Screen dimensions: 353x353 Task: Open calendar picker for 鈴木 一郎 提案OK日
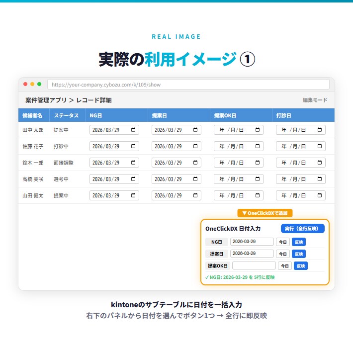click(x=258, y=163)
